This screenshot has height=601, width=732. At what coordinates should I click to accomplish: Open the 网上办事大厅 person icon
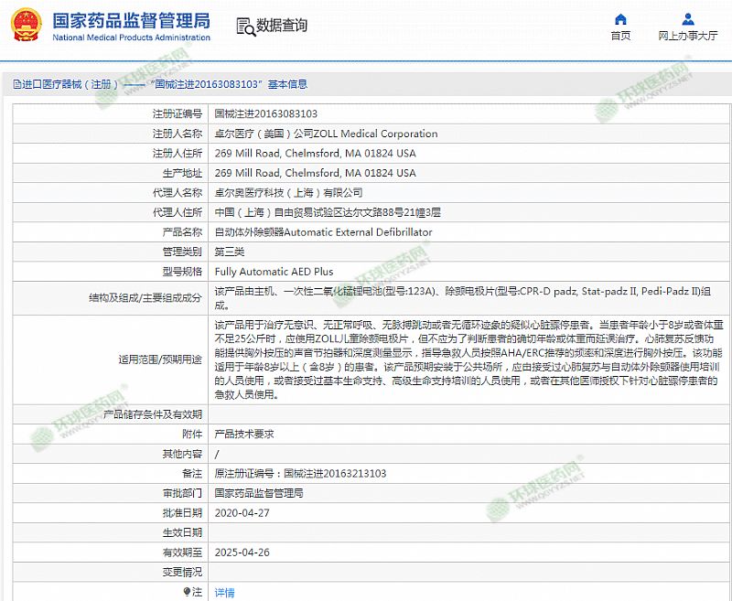click(x=687, y=19)
